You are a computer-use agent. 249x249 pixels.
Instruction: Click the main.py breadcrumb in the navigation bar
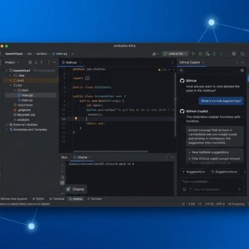click(60, 54)
